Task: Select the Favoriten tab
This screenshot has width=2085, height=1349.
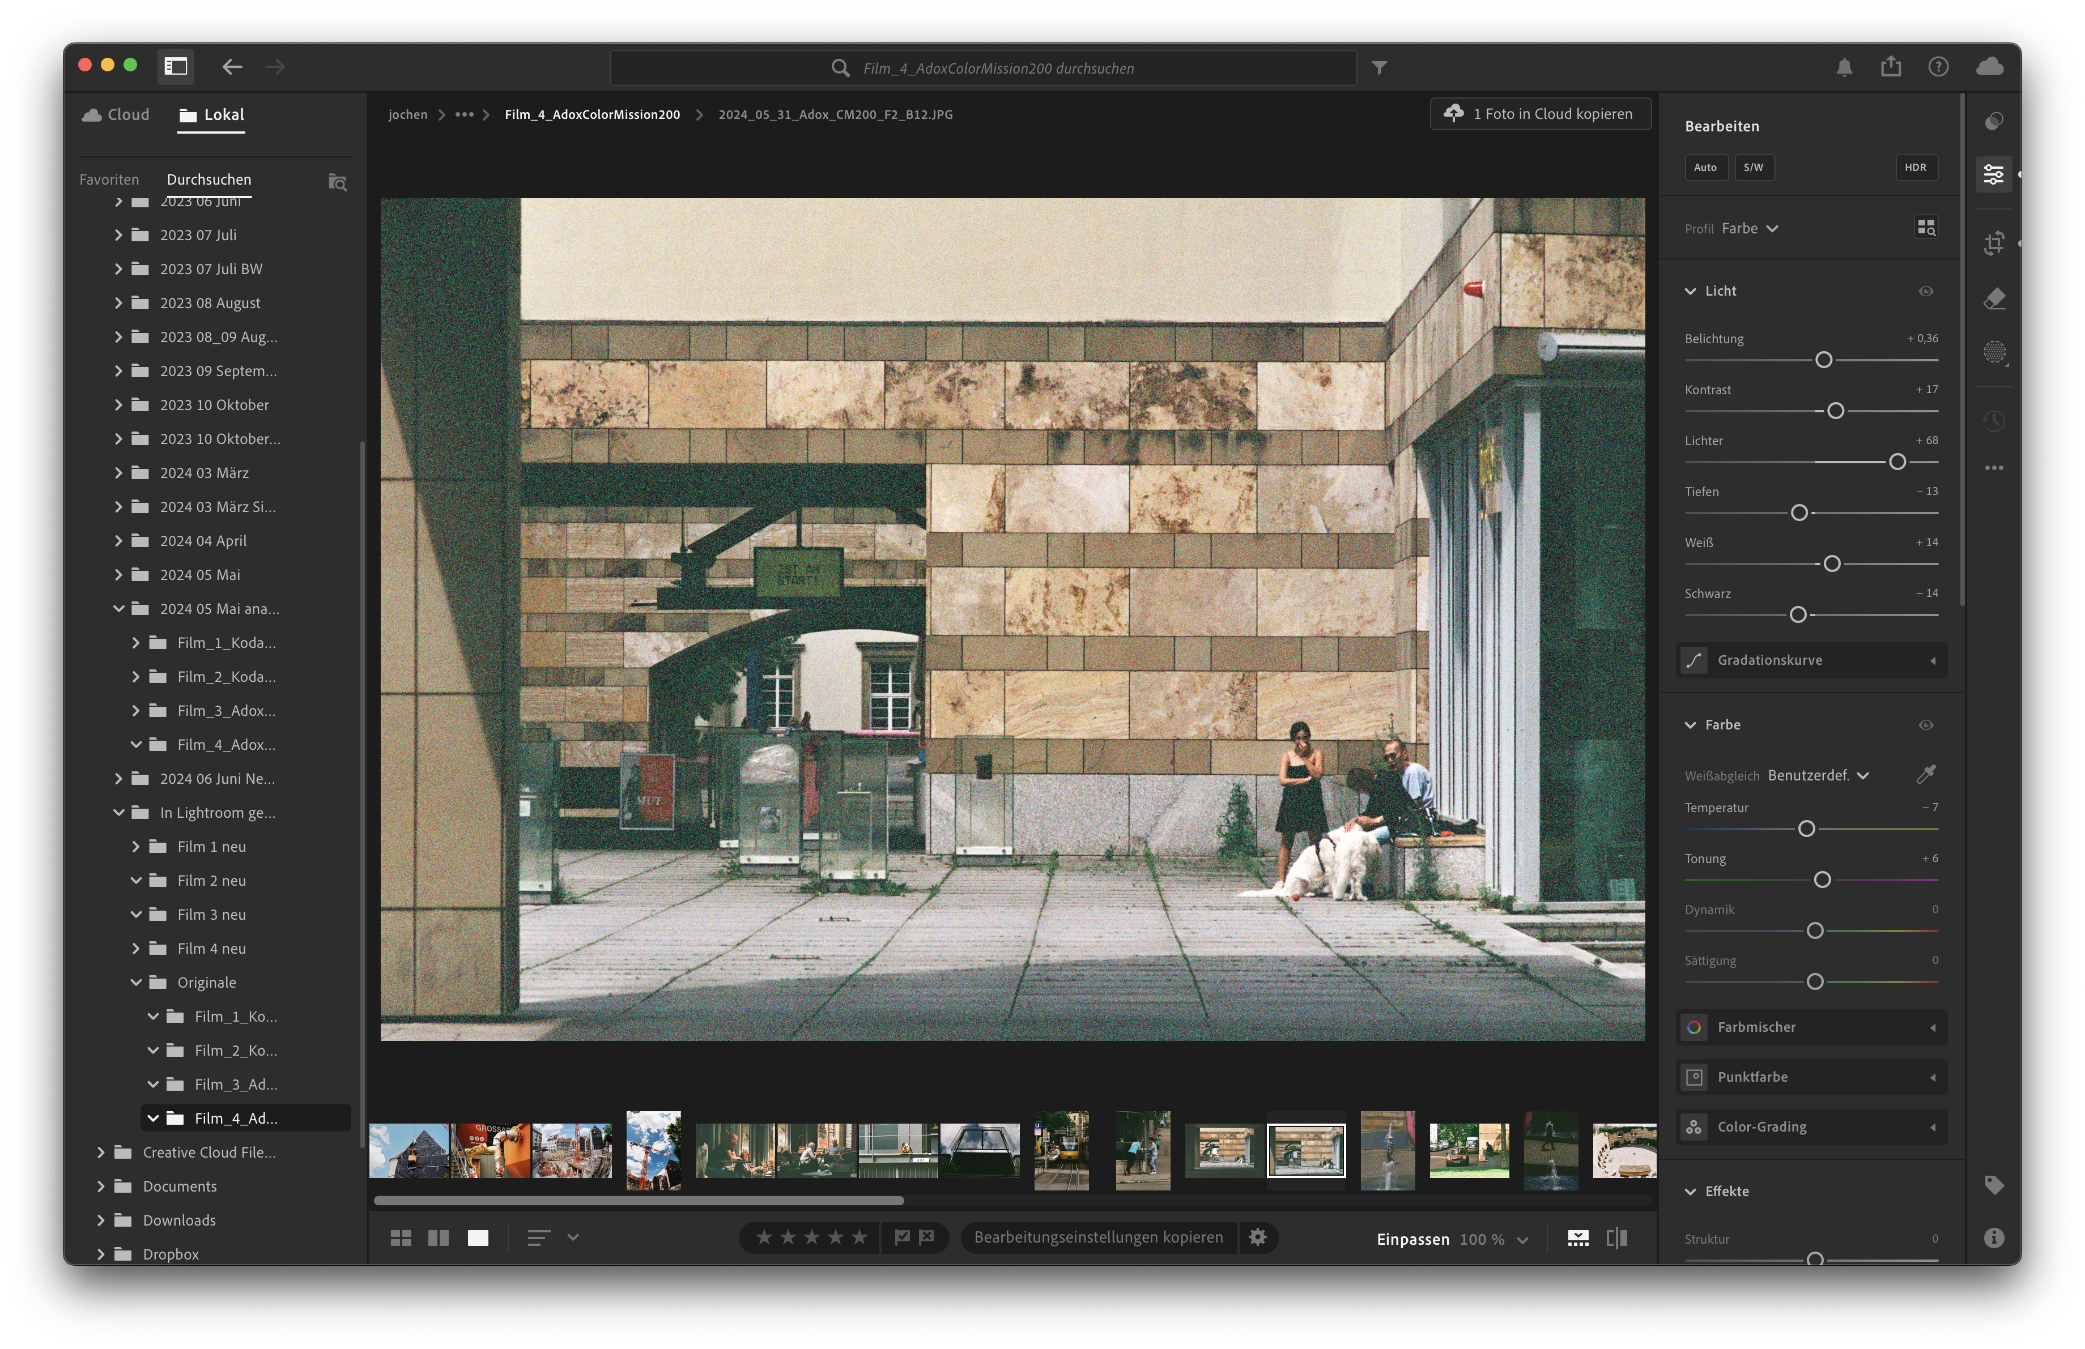Action: [109, 180]
